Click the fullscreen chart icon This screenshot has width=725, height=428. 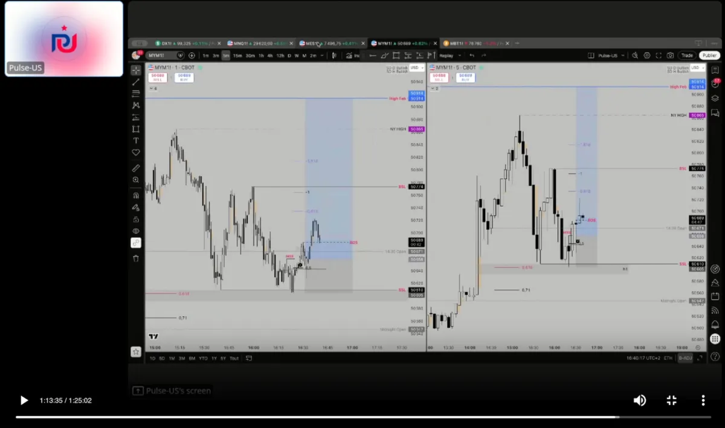pyautogui.click(x=659, y=56)
